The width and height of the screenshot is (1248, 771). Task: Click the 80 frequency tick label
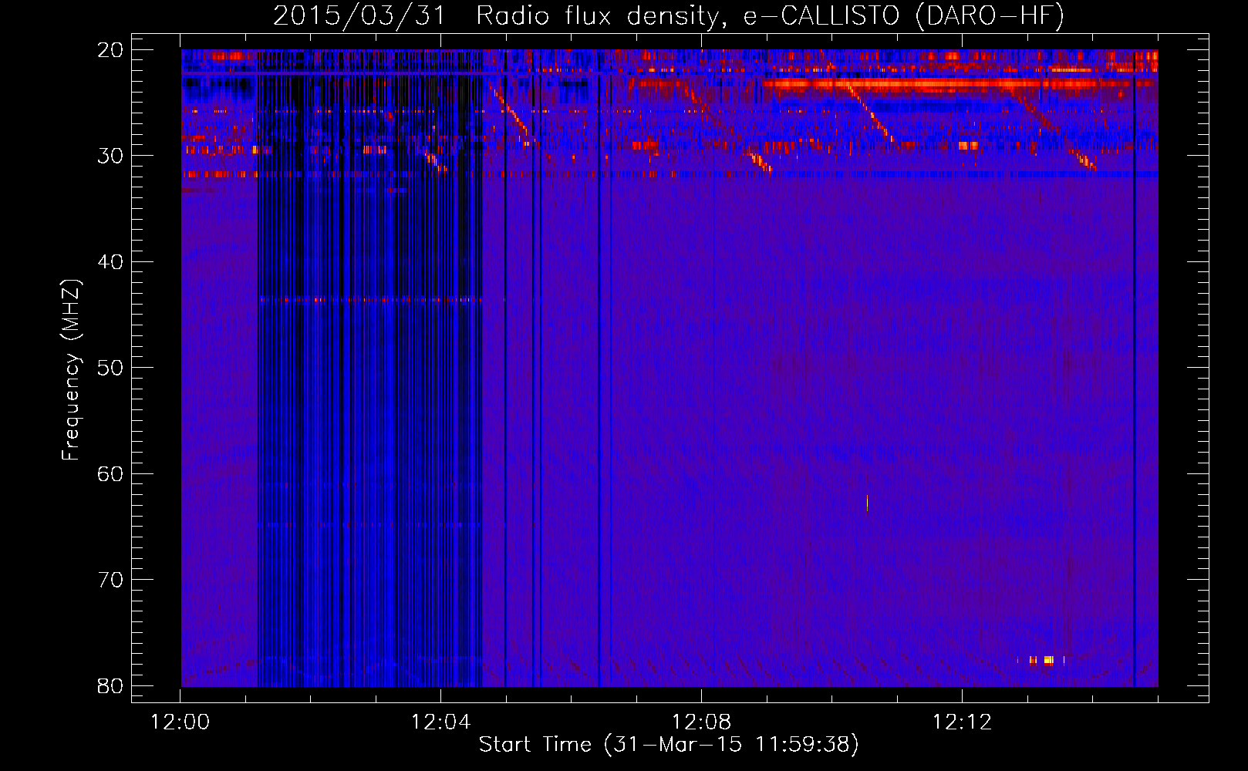tap(110, 686)
